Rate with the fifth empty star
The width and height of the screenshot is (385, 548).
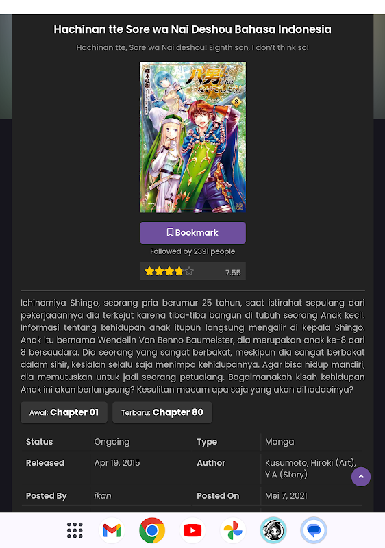pyautogui.click(x=189, y=271)
